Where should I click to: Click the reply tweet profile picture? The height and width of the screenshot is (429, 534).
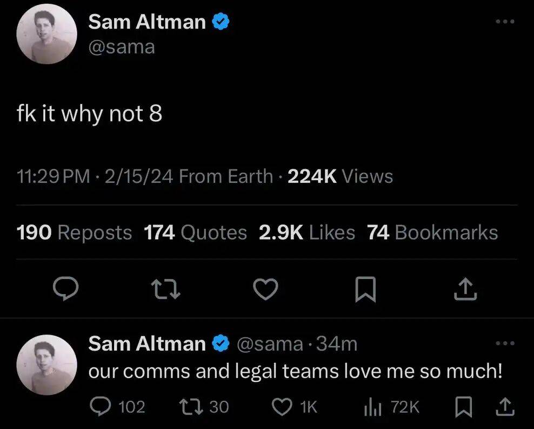47,364
